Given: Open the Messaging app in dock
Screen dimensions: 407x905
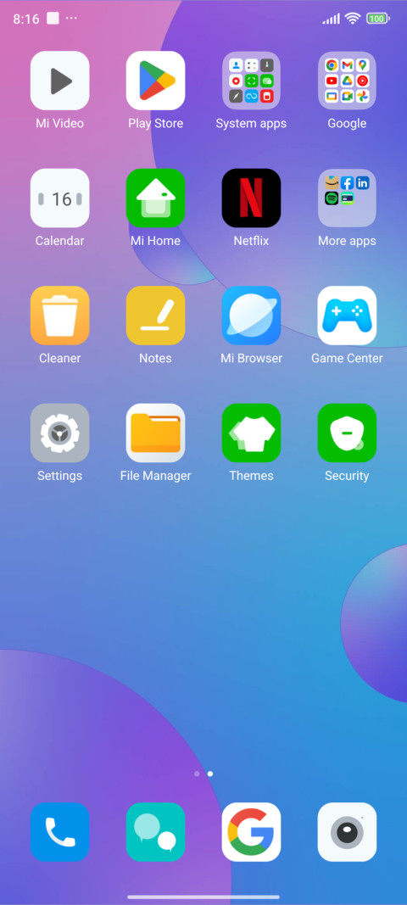Looking at the screenshot, I should pyautogui.click(x=155, y=832).
